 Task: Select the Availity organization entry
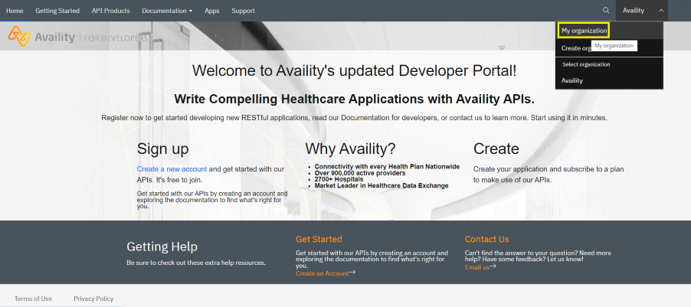click(x=609, y=80)
